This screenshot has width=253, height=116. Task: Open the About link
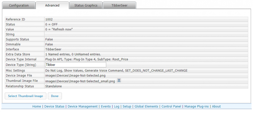(x=216, y=106)
